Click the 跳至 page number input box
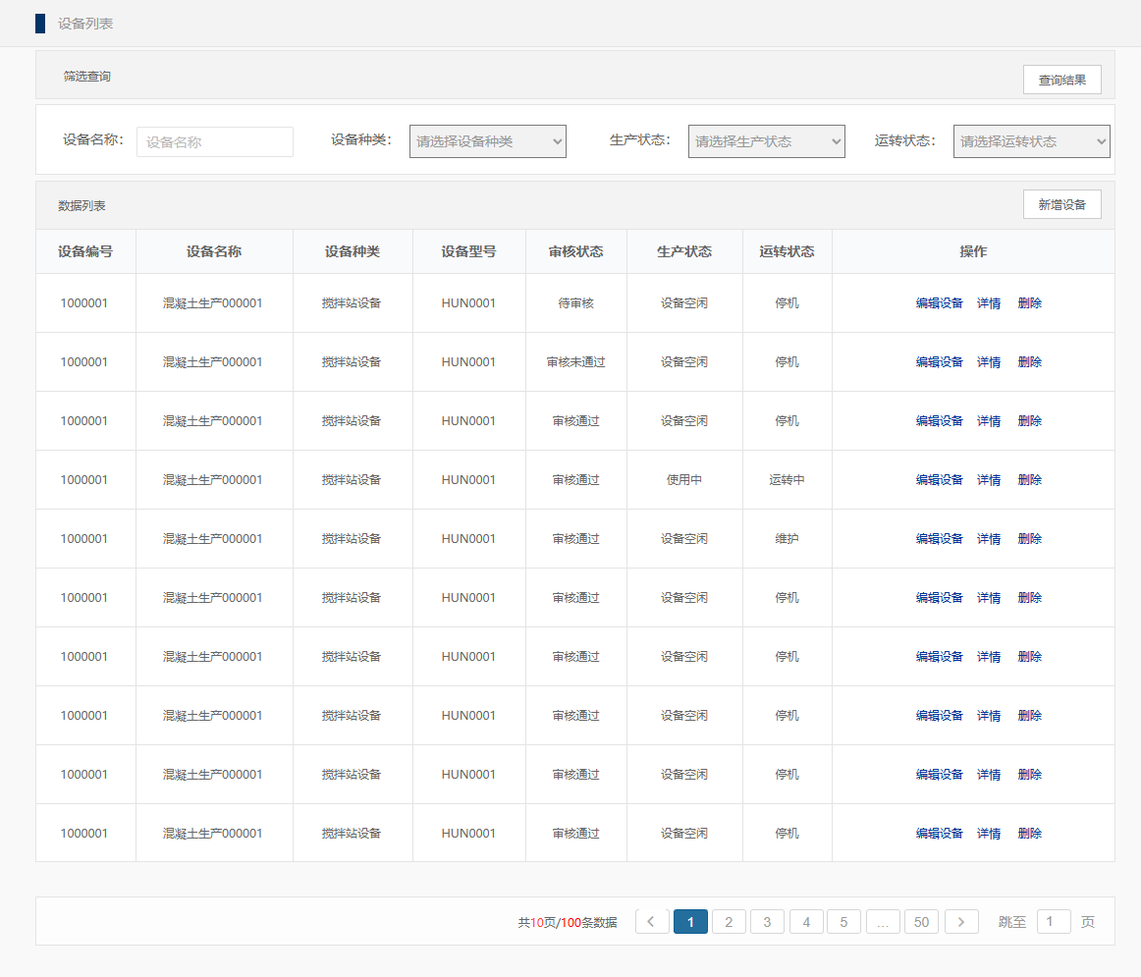The width and height of the screenshot is (1141, 977). (x=1054, y=922)
